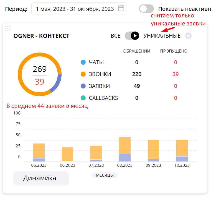Screen dimensions: 211x198
Task: Click the ПРОПУЩЕНО column header
Action: pyautogui.click(x=174, y=51)
